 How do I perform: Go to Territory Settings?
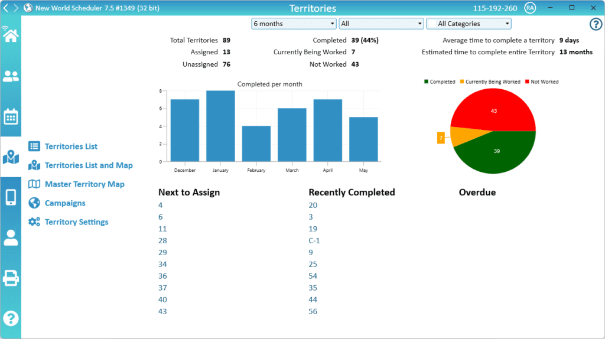[x=76, y=222]
